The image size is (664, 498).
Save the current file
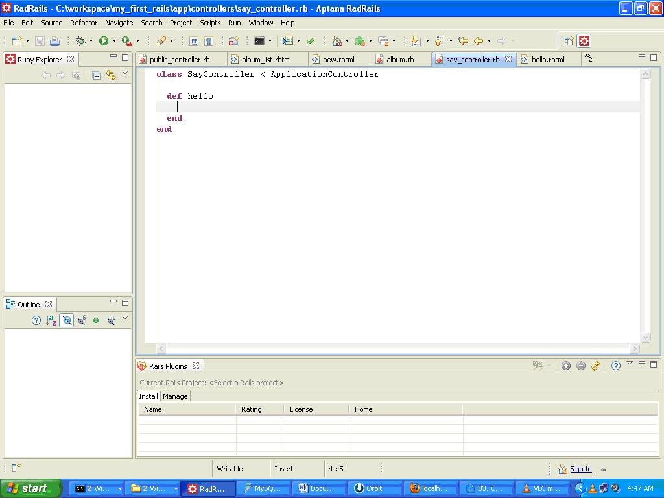point(39,41)
